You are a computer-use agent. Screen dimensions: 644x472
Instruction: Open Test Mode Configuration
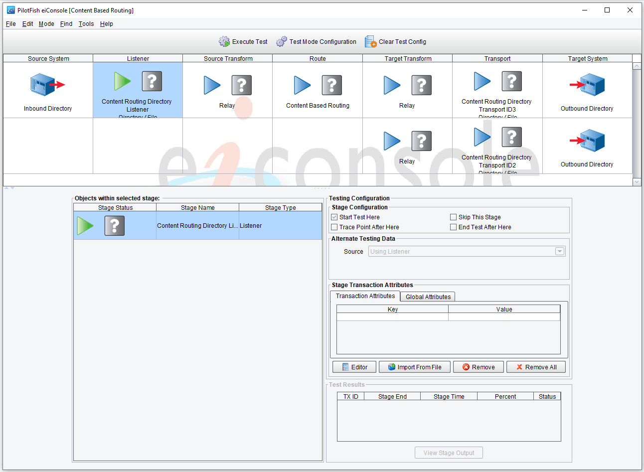317,42
